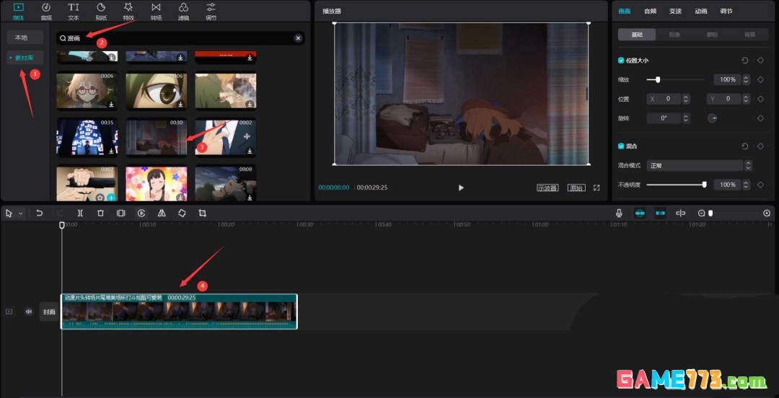Click the rotation degree stepper arrows

coord(686,118)
